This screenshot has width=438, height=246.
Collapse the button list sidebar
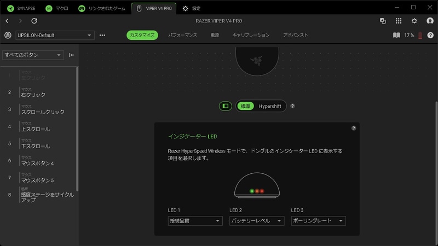(x=72, y=55)
